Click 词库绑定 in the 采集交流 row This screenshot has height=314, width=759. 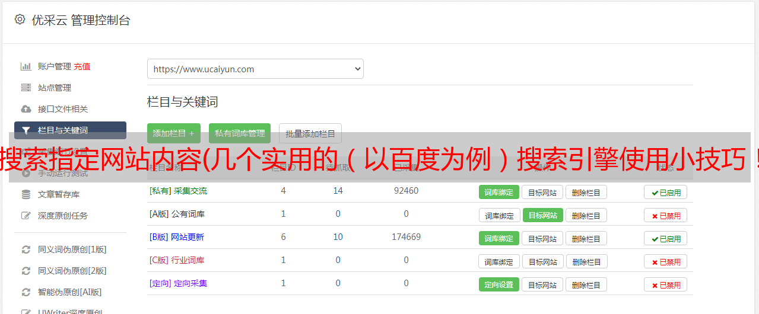499,192
